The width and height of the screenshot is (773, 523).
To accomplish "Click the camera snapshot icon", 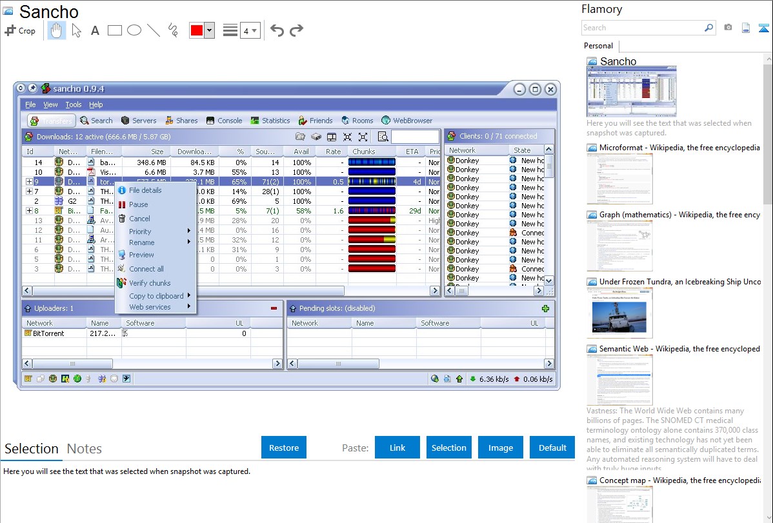I will pyautogui.click(x=728, y=28).
